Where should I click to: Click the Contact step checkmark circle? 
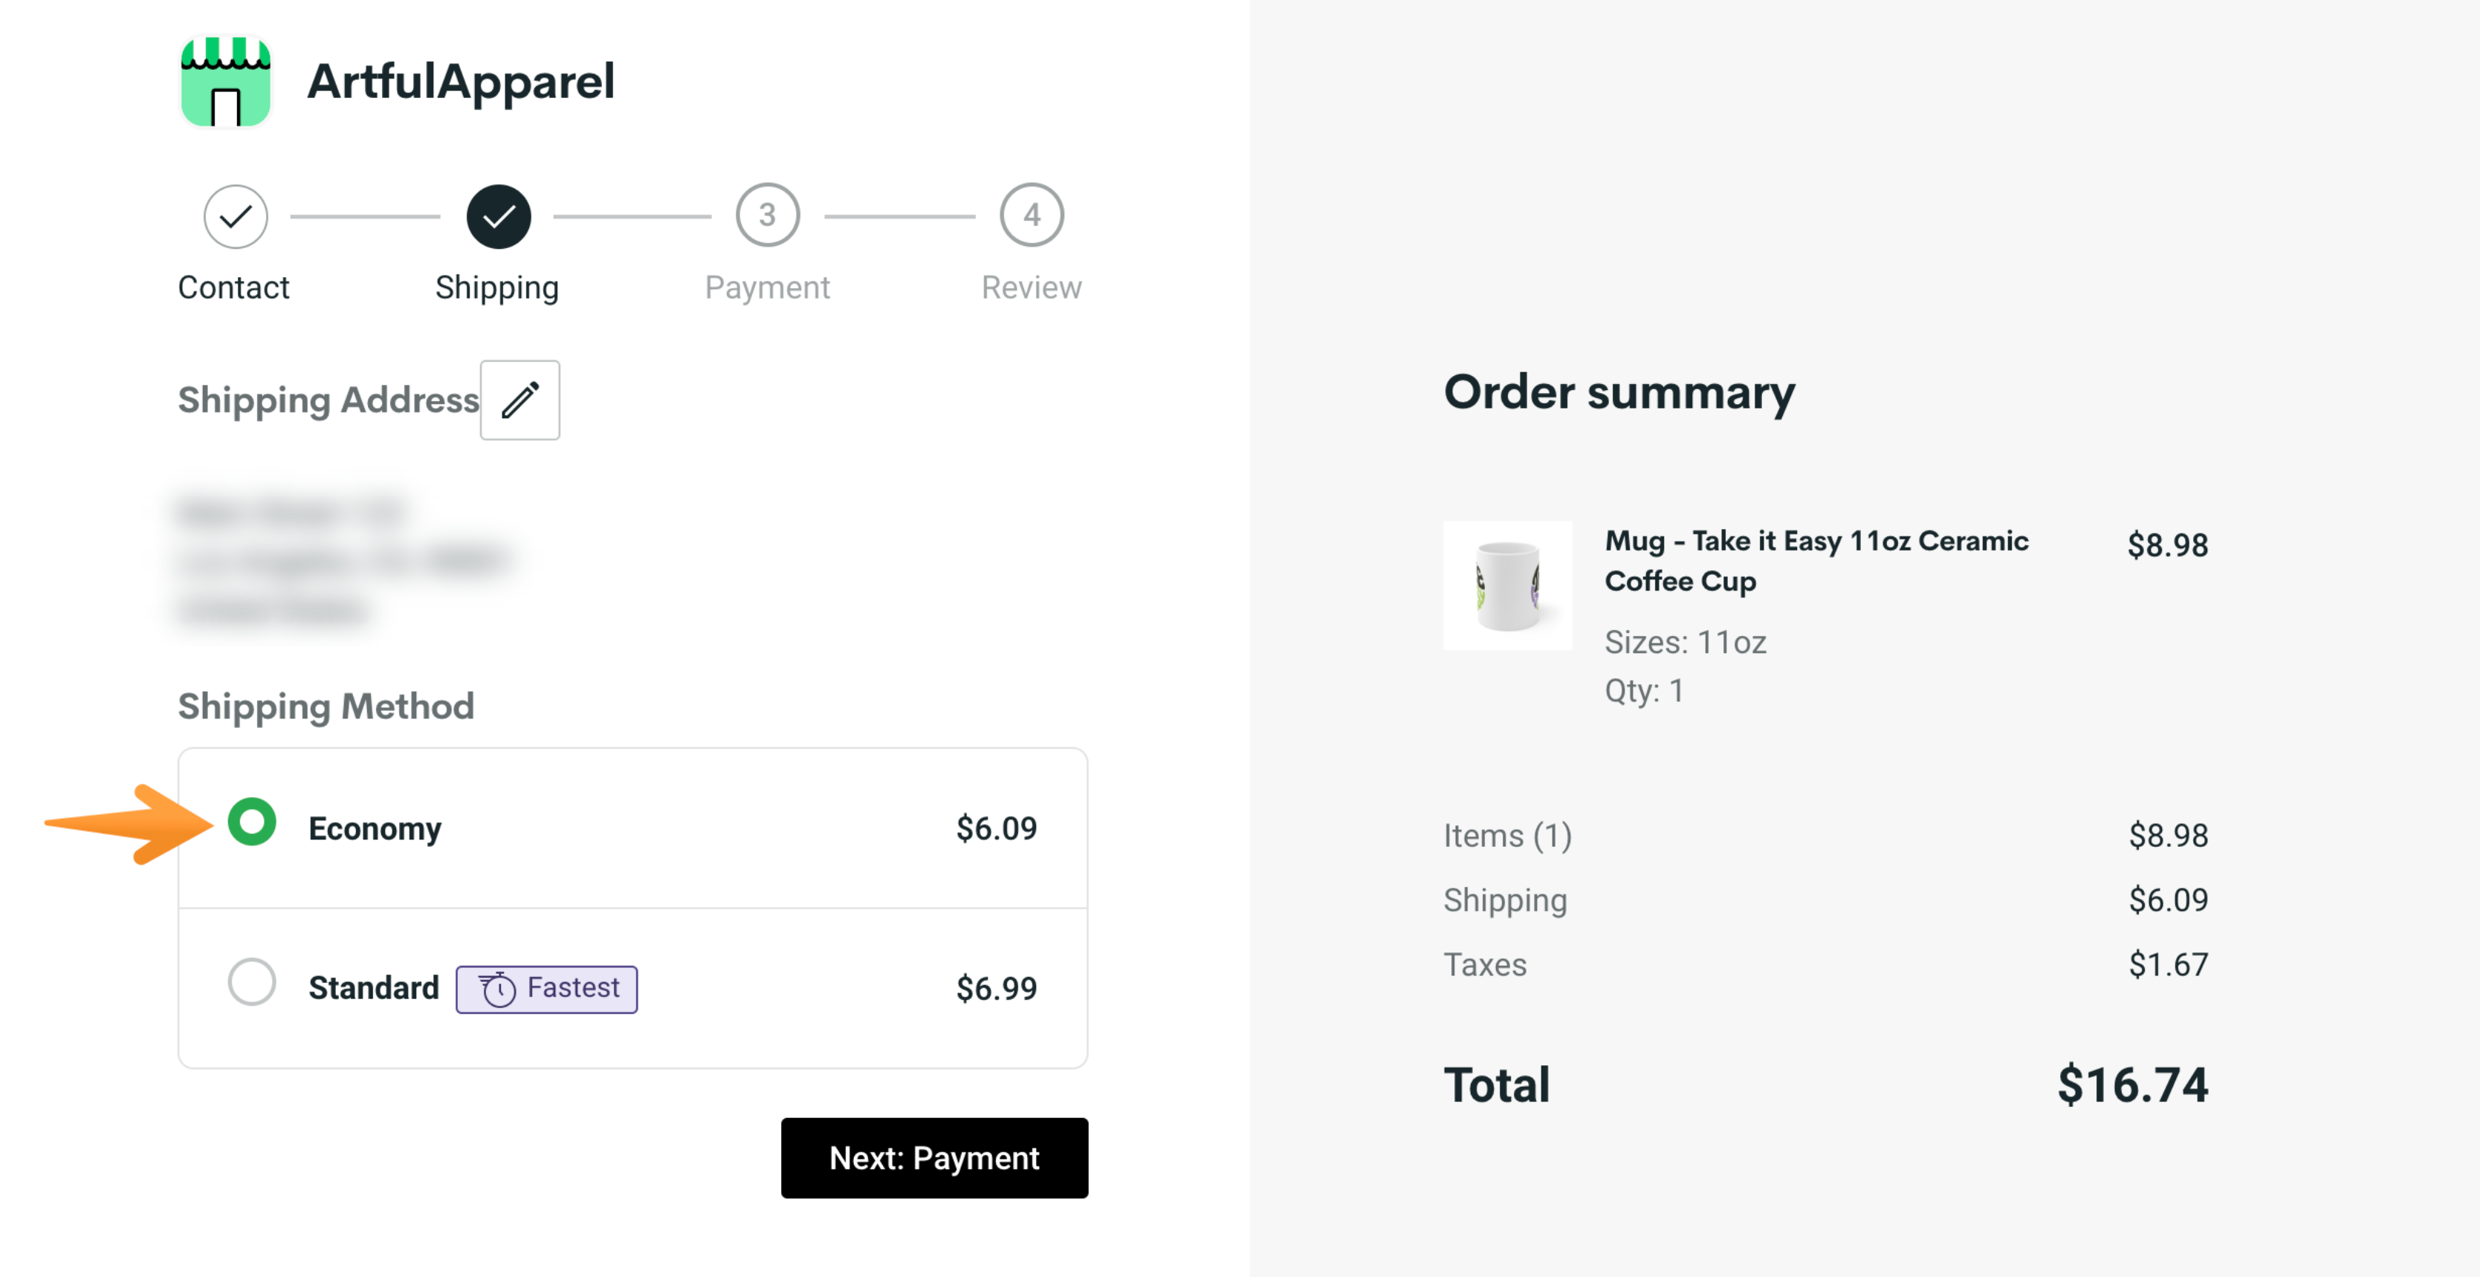(235, 216)
